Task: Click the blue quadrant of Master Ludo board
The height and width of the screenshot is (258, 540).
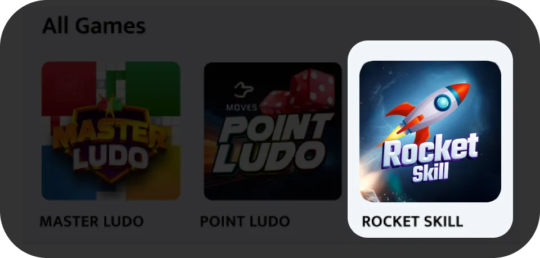Action: coord(69,173)
